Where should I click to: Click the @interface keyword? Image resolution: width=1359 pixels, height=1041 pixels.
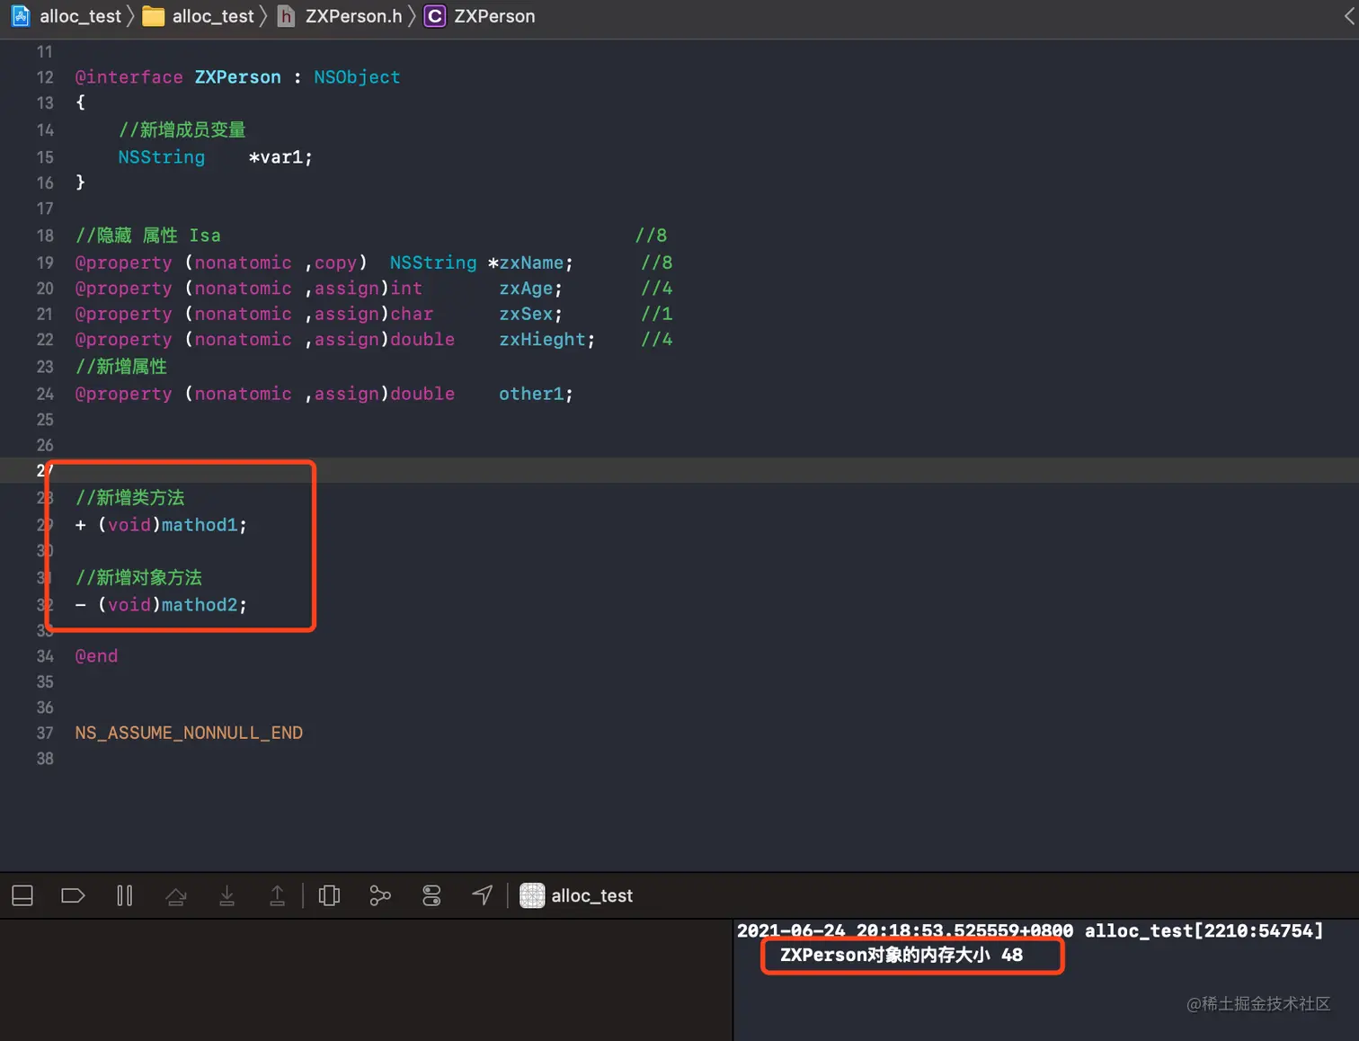129,77
